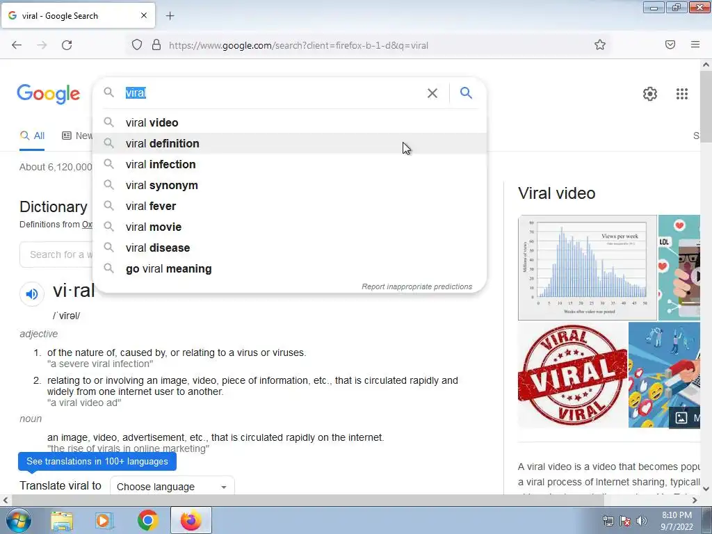Click the vertical scrollbar up arrow
The width and height of the screenshot is (712, 534).
click(x=706, y=65)
